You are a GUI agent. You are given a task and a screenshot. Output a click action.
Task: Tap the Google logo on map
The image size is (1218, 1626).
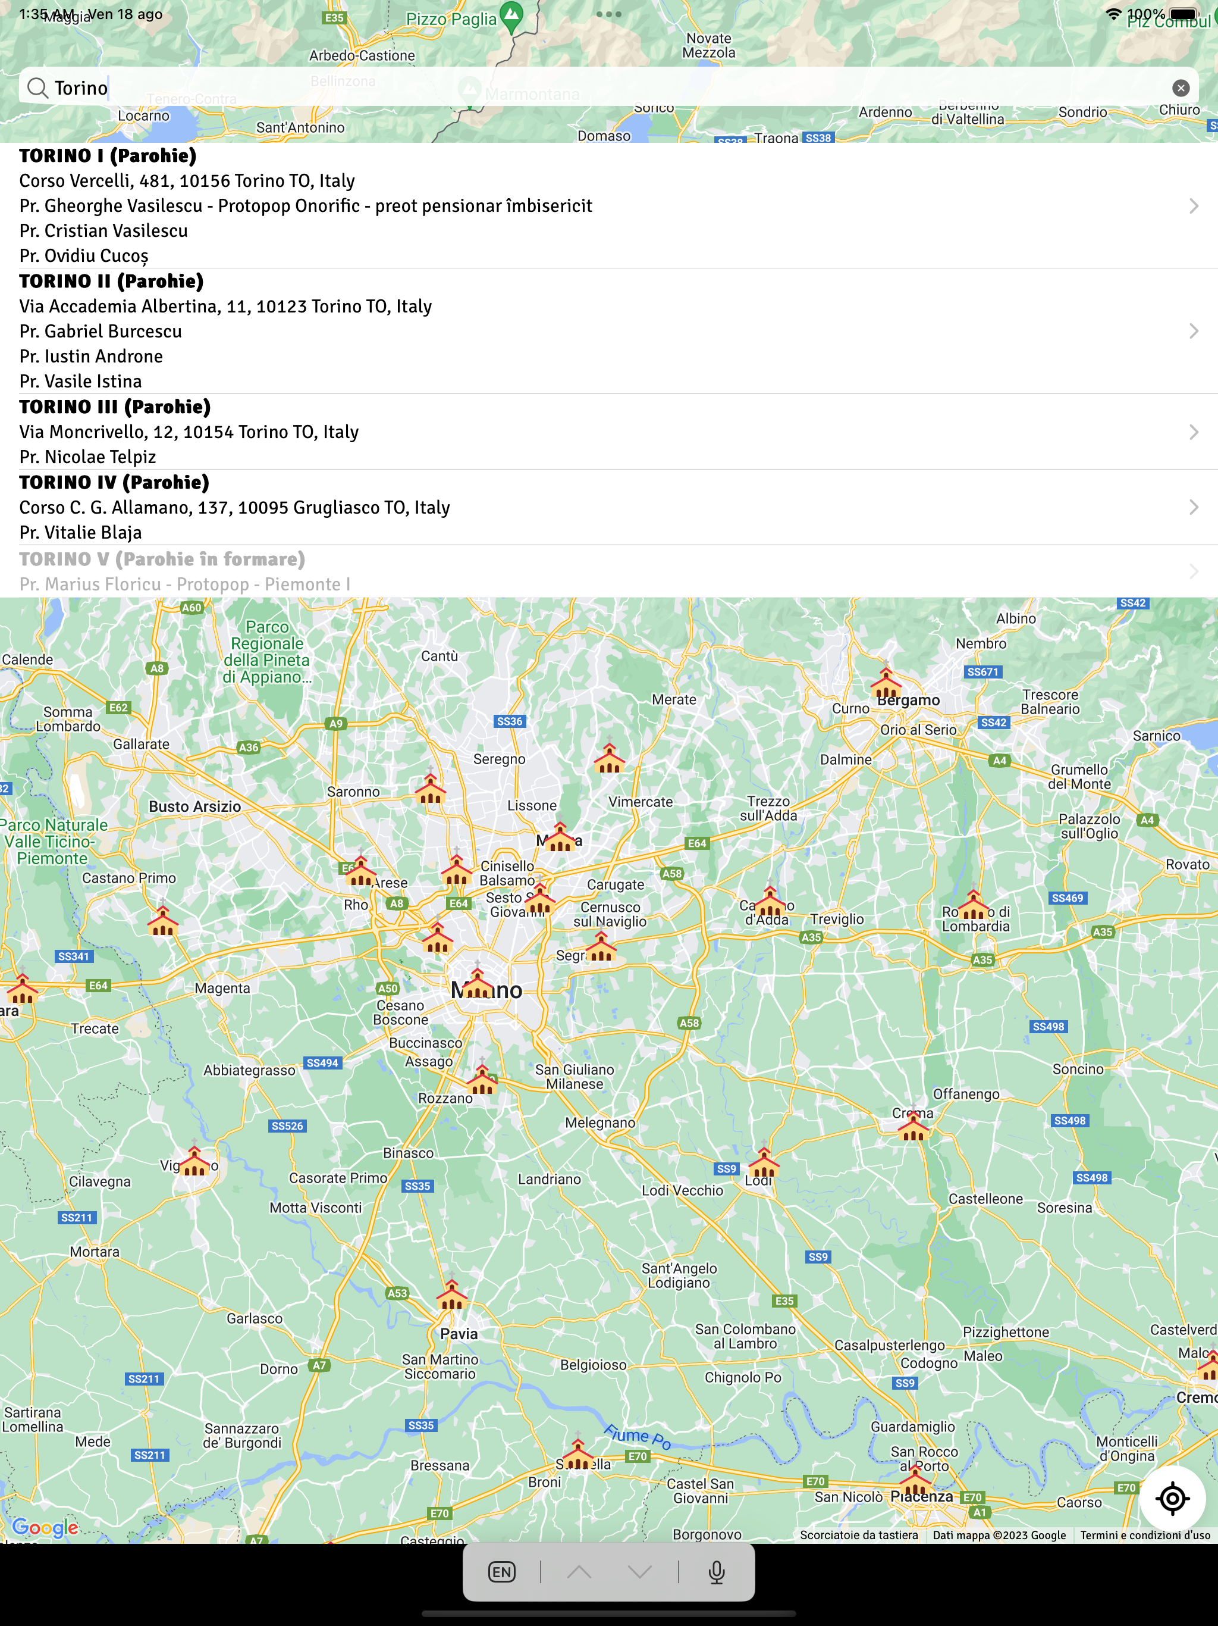[x=45, y=1527]
